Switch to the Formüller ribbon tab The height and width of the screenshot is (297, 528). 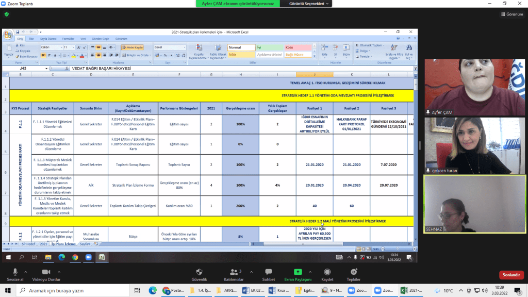pos(68,39)
